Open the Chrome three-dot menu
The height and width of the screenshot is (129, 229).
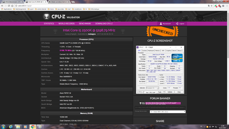(227, 6)
